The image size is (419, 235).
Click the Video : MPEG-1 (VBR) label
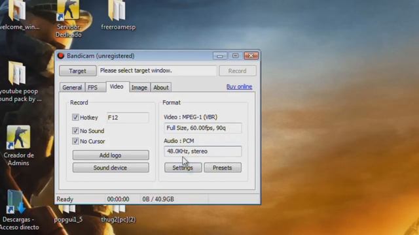click(191, 117)
